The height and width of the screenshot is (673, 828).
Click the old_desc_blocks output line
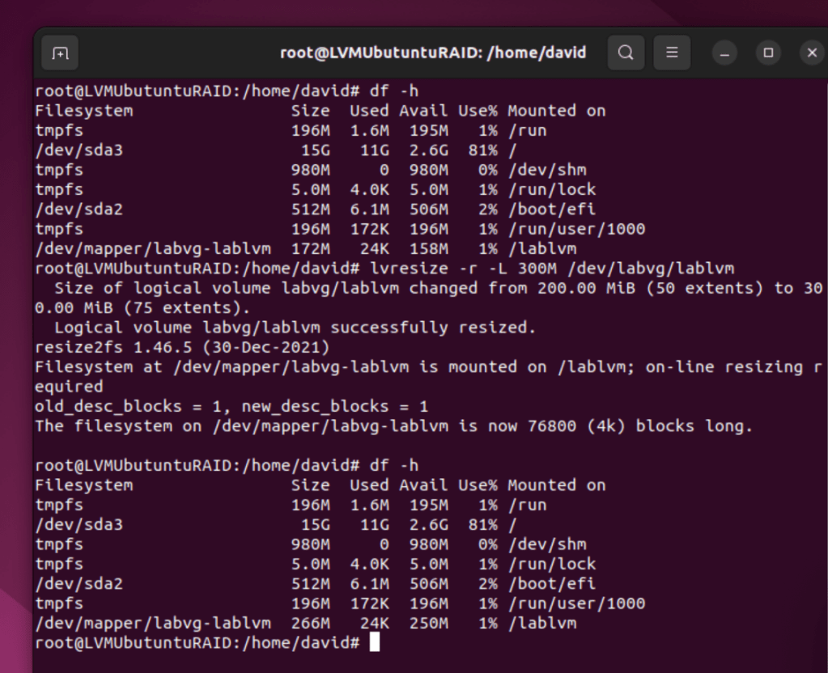pos(231,406)
